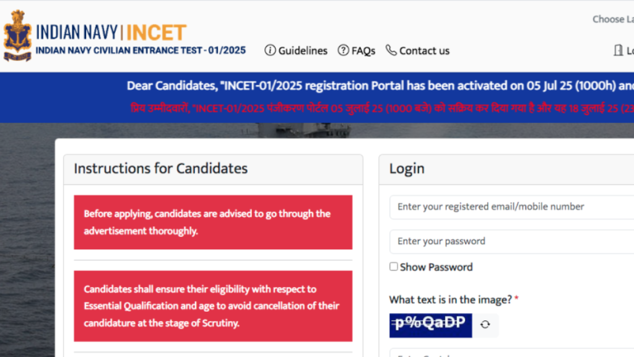Click the red eligibility instruction box
The width and height of the screenshot is (634, 357).
[213, 306]
